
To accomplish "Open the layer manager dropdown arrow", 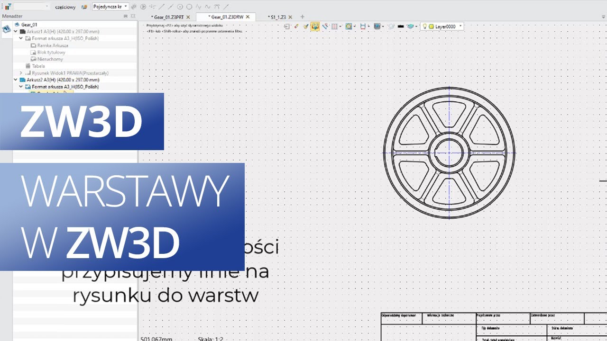I will [x=417, y=26].
